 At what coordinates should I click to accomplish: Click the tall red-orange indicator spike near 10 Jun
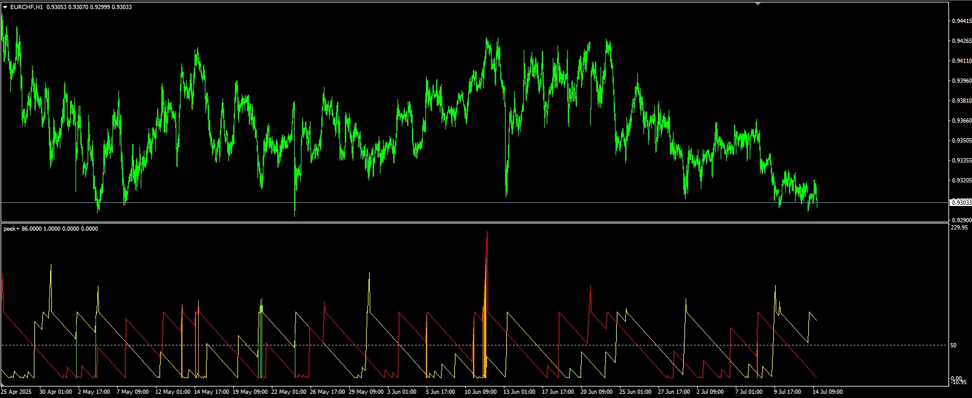(486, 305)
